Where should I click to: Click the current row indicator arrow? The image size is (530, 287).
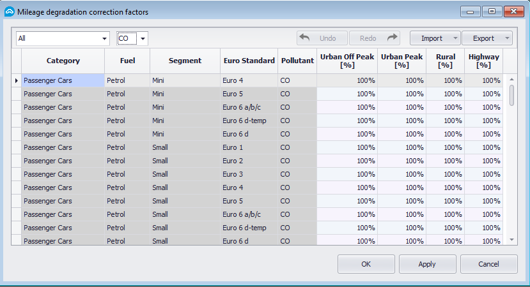click(17, 81)
